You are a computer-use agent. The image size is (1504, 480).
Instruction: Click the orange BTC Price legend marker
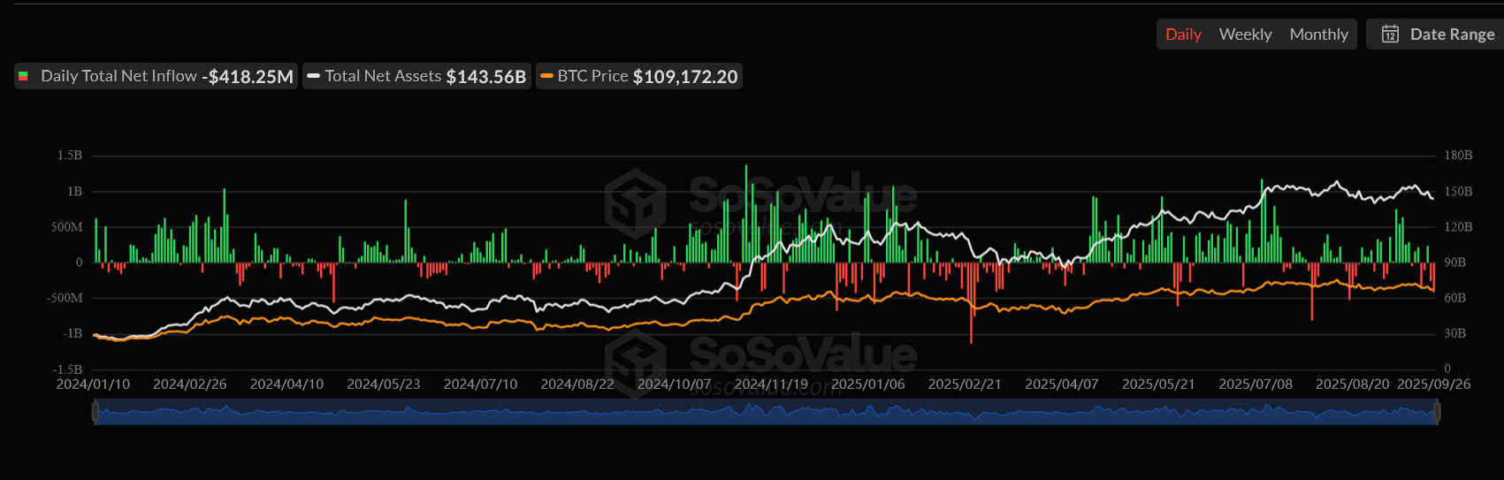(546, 77)
